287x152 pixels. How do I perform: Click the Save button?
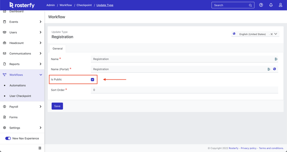(x=57, y=106)
